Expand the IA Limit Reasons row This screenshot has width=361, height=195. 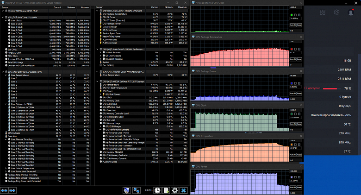(101, 52)
